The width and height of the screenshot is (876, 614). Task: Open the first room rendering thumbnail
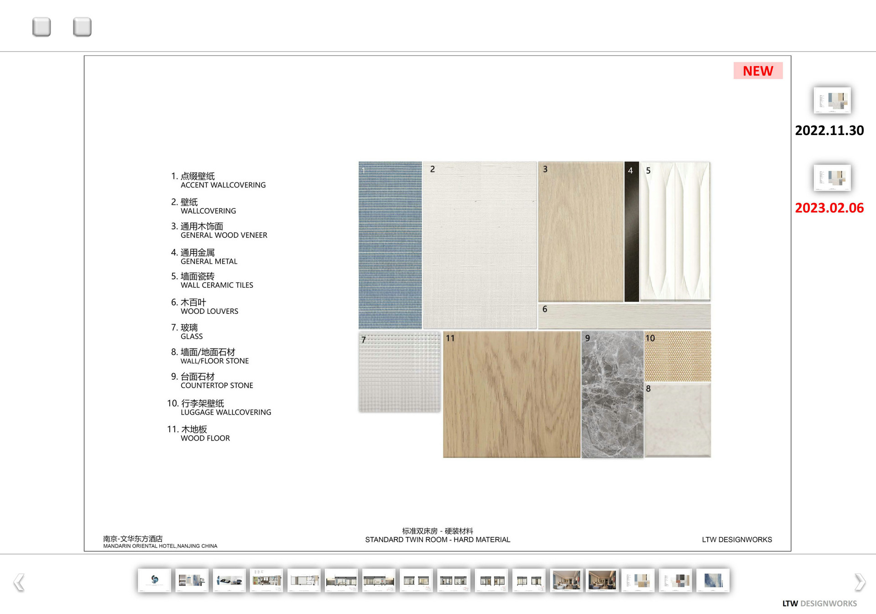tap(566, 581)
